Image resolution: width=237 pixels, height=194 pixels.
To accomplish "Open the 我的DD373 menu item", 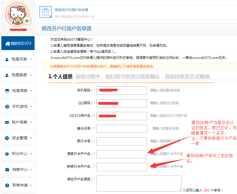I will tap(18, 43).
